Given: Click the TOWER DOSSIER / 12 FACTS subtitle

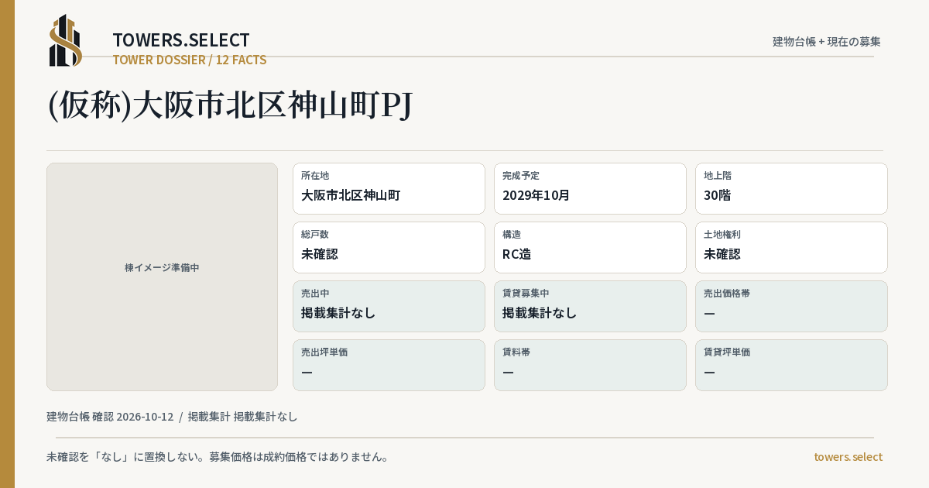Looking at the screenshot, I should tap(190, 60).
